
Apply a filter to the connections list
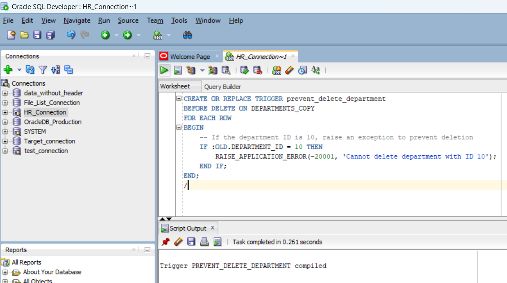(x=43, y=69)
